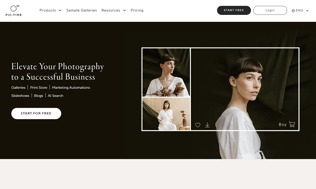This screenshot has width=316, height=189.
Task: Visit the Blogs link
Action: click(38, 96)
